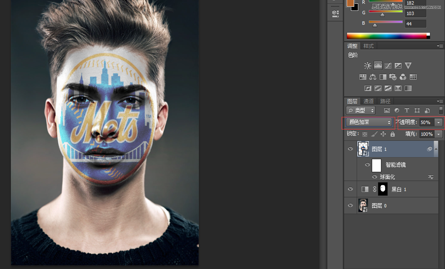Click the link icon on 黑白 1 layer
Screen dimensions: 445x269
click(375, 189)
